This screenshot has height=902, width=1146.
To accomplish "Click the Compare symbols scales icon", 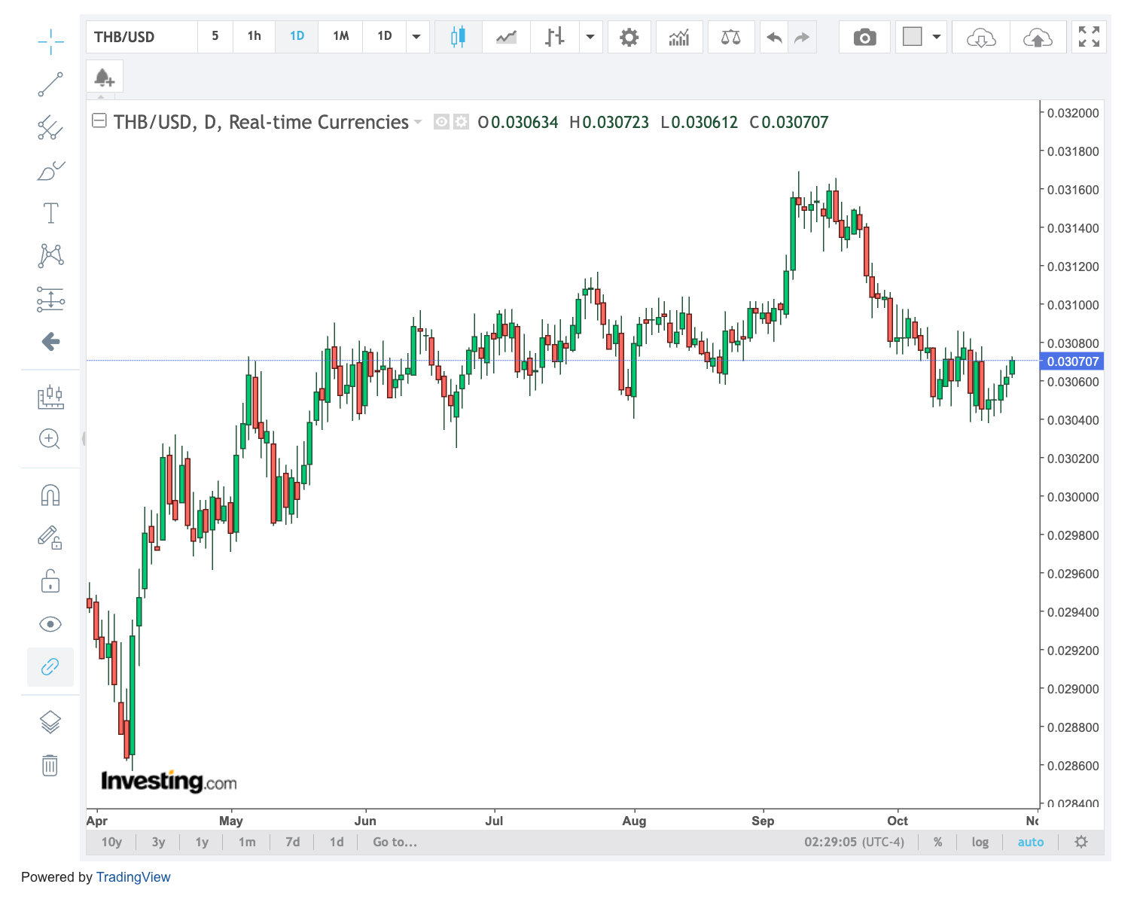I will (730, 37).
